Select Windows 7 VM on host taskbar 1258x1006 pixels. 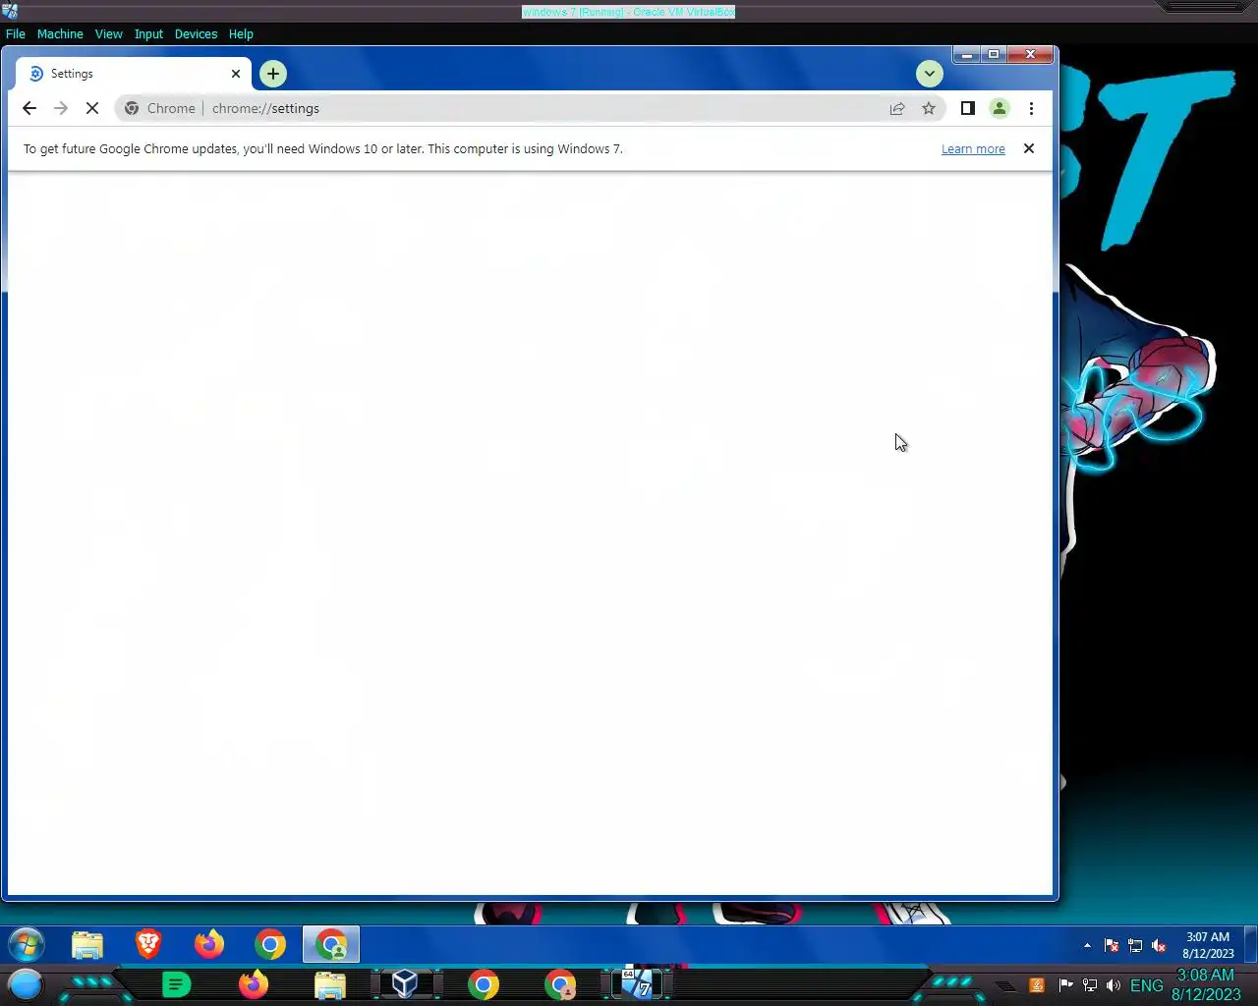coord(637,984)
